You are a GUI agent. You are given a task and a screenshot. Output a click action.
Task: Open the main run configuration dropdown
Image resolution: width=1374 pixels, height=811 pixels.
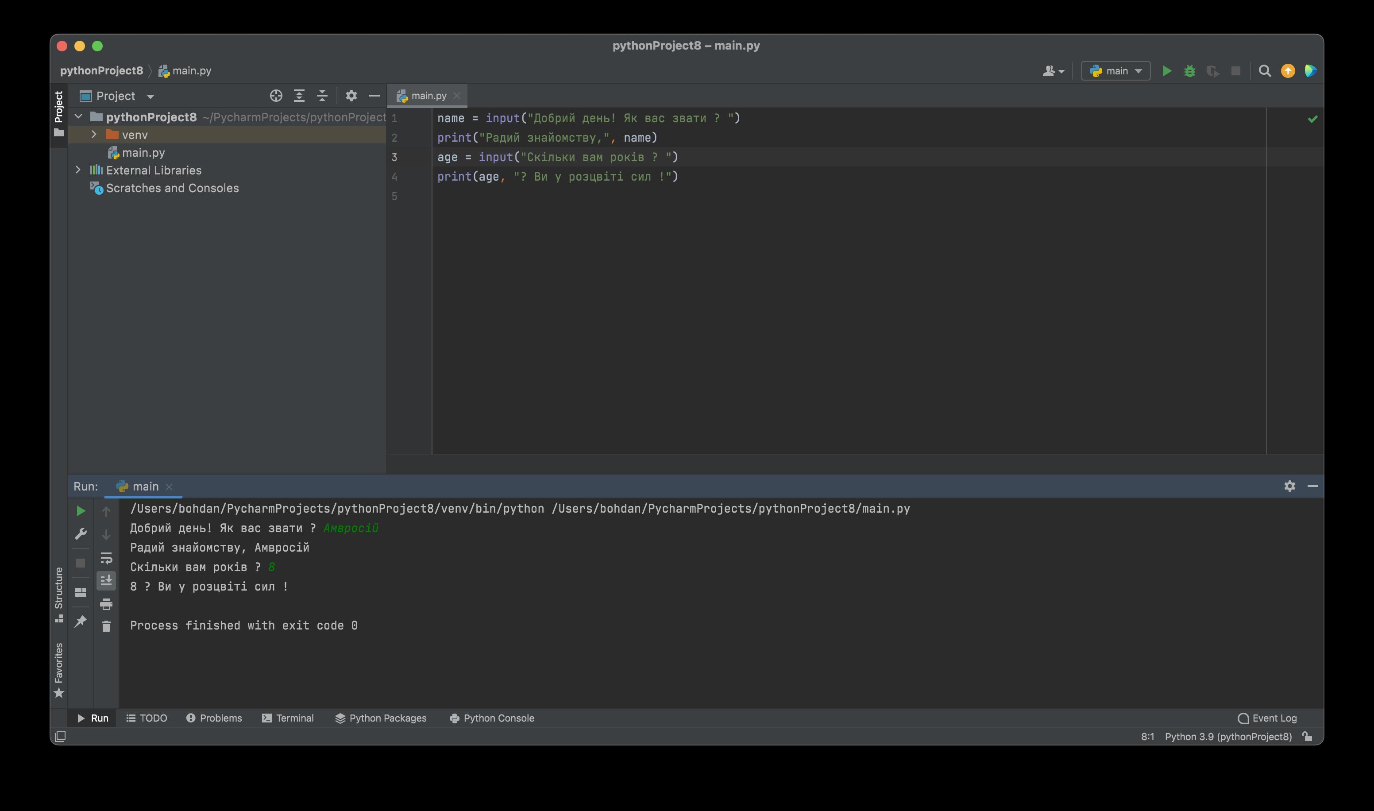pyautogui.click(x=1115, y=71)
